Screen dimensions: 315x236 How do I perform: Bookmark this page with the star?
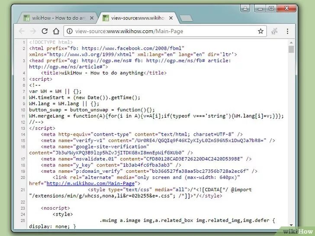260,31
